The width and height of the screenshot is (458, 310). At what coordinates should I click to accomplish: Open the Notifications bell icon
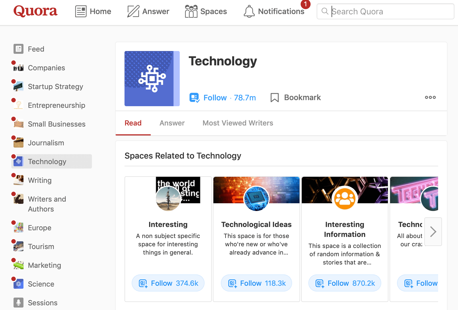(249, 11)
